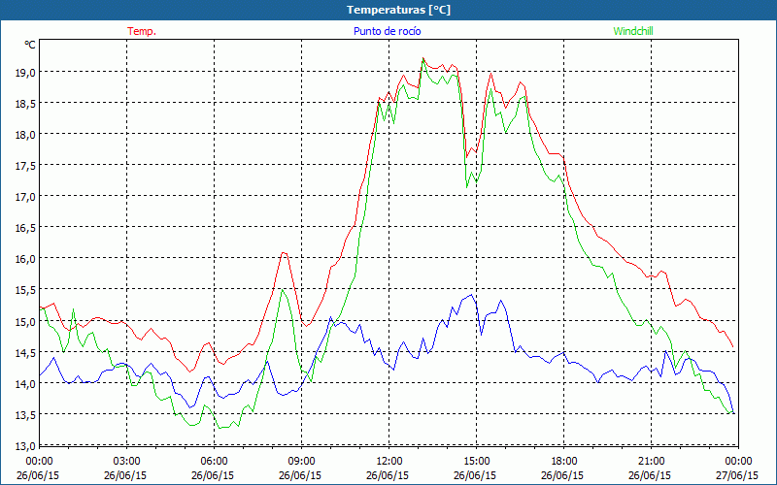The width and height of the screenshot is (777, 485).
Task: Click the 18:00 time axis label
Action: pyautogui.click(x=564, y=461)
